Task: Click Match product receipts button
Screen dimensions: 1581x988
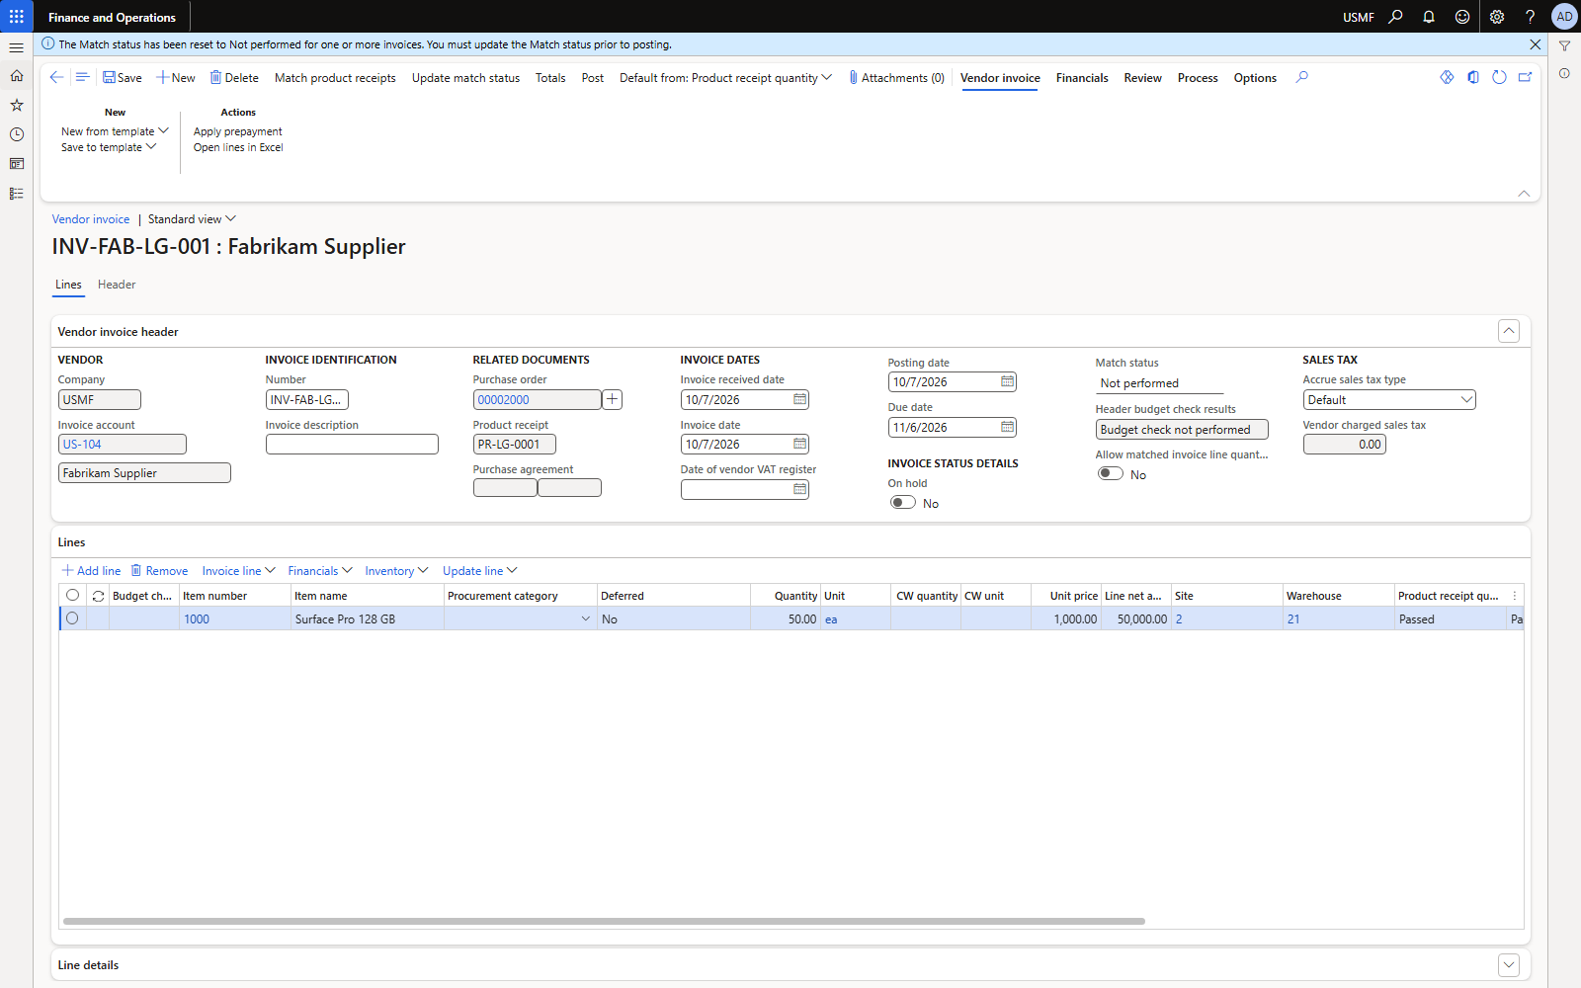Action: (x=335, y=78)
